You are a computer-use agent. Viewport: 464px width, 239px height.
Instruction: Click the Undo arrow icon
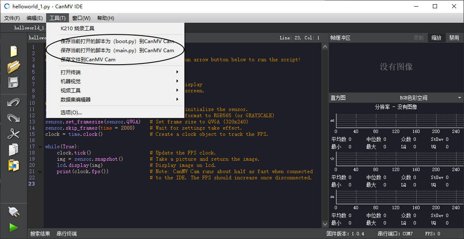[14, 103]
